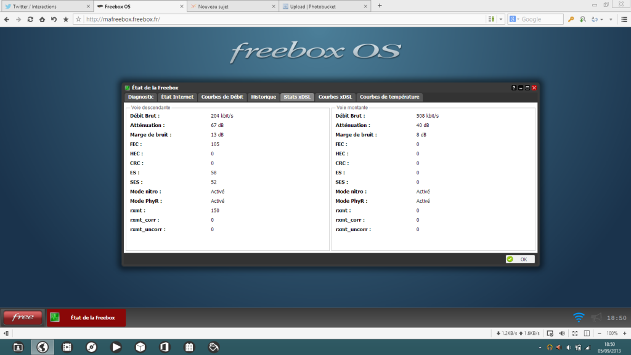The width and height of the screenshot is (631, 355).
Task: Open the État Internet tab
Action: 177,97
